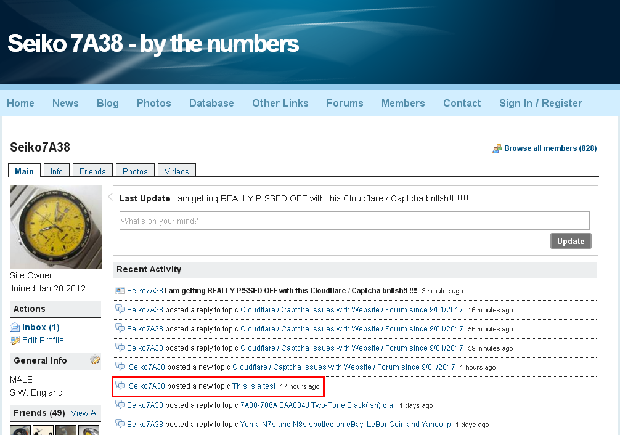Open Cloudflare topic link posted 16 minutes ago

[x=351, y=310]
